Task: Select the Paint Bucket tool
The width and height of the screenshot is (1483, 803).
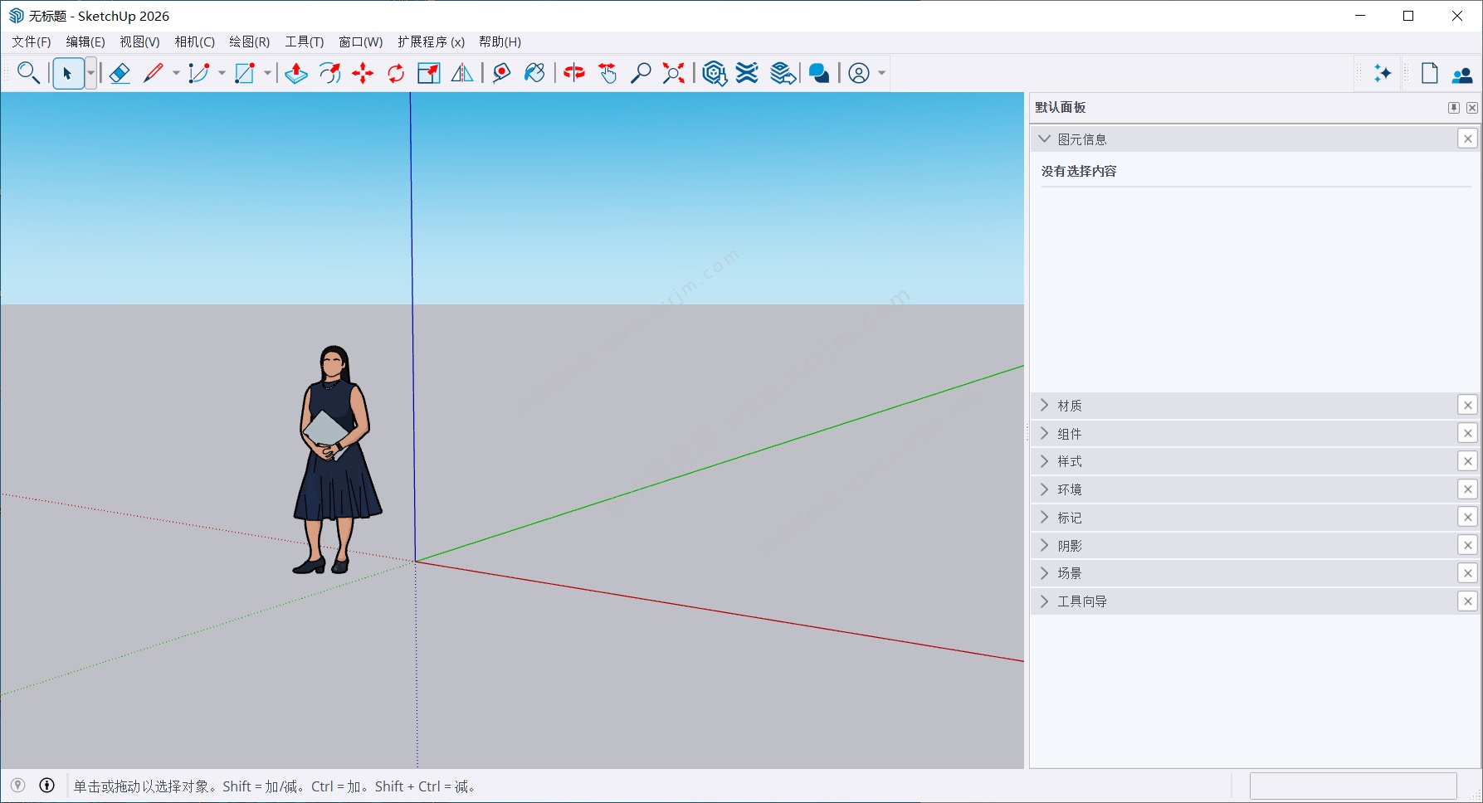Action: (x=534, y=73)
